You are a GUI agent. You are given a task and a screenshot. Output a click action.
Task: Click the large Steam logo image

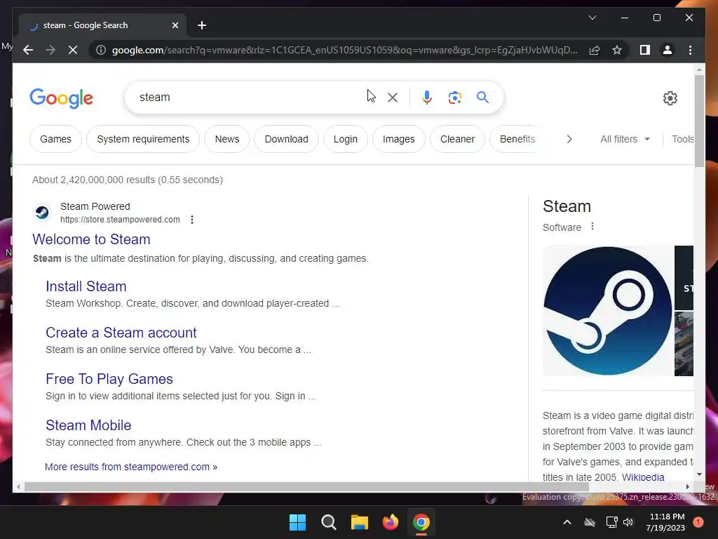[x=608, y=311]
